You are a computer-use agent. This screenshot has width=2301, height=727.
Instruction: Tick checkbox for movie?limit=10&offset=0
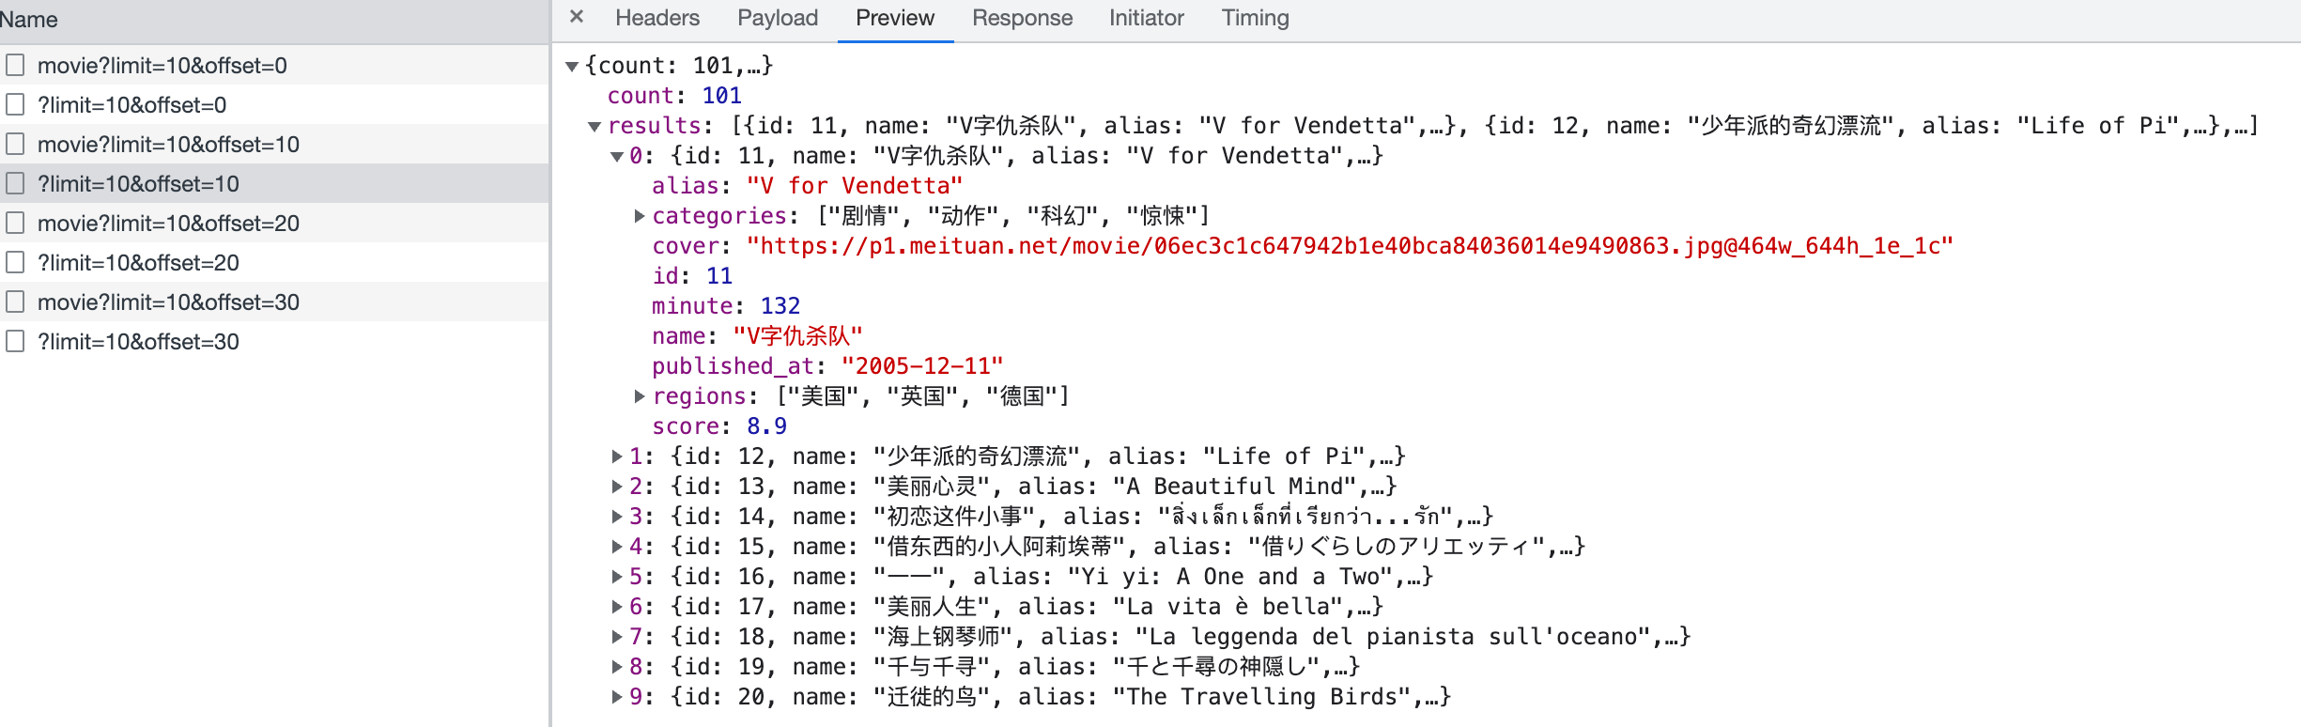(15, 65)
